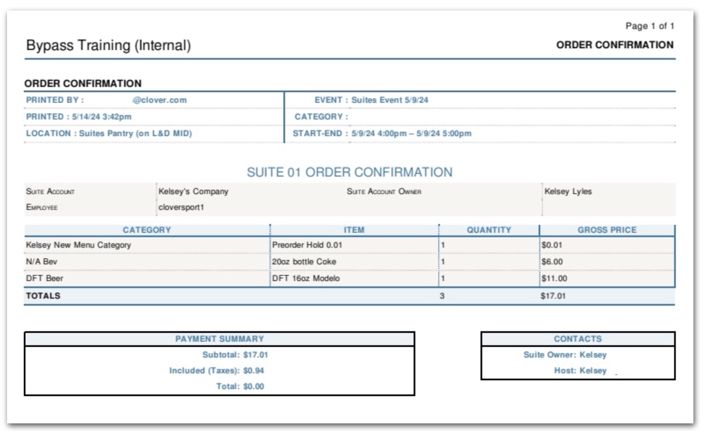Select 'Kelsey Lyles' owner name
The width and height of the screenshot is (704, 431).
pyautogui.click(x=568, y=191)
